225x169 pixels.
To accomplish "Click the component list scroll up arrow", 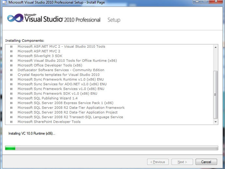I will [x=216, y=47].
